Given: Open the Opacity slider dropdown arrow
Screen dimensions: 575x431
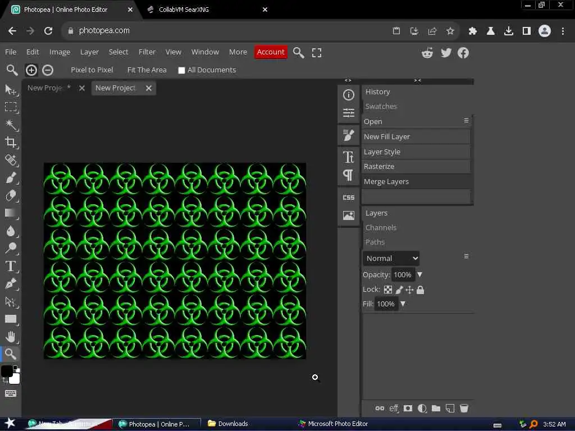Looking at the screenshot, I should (x=420, y=274).
